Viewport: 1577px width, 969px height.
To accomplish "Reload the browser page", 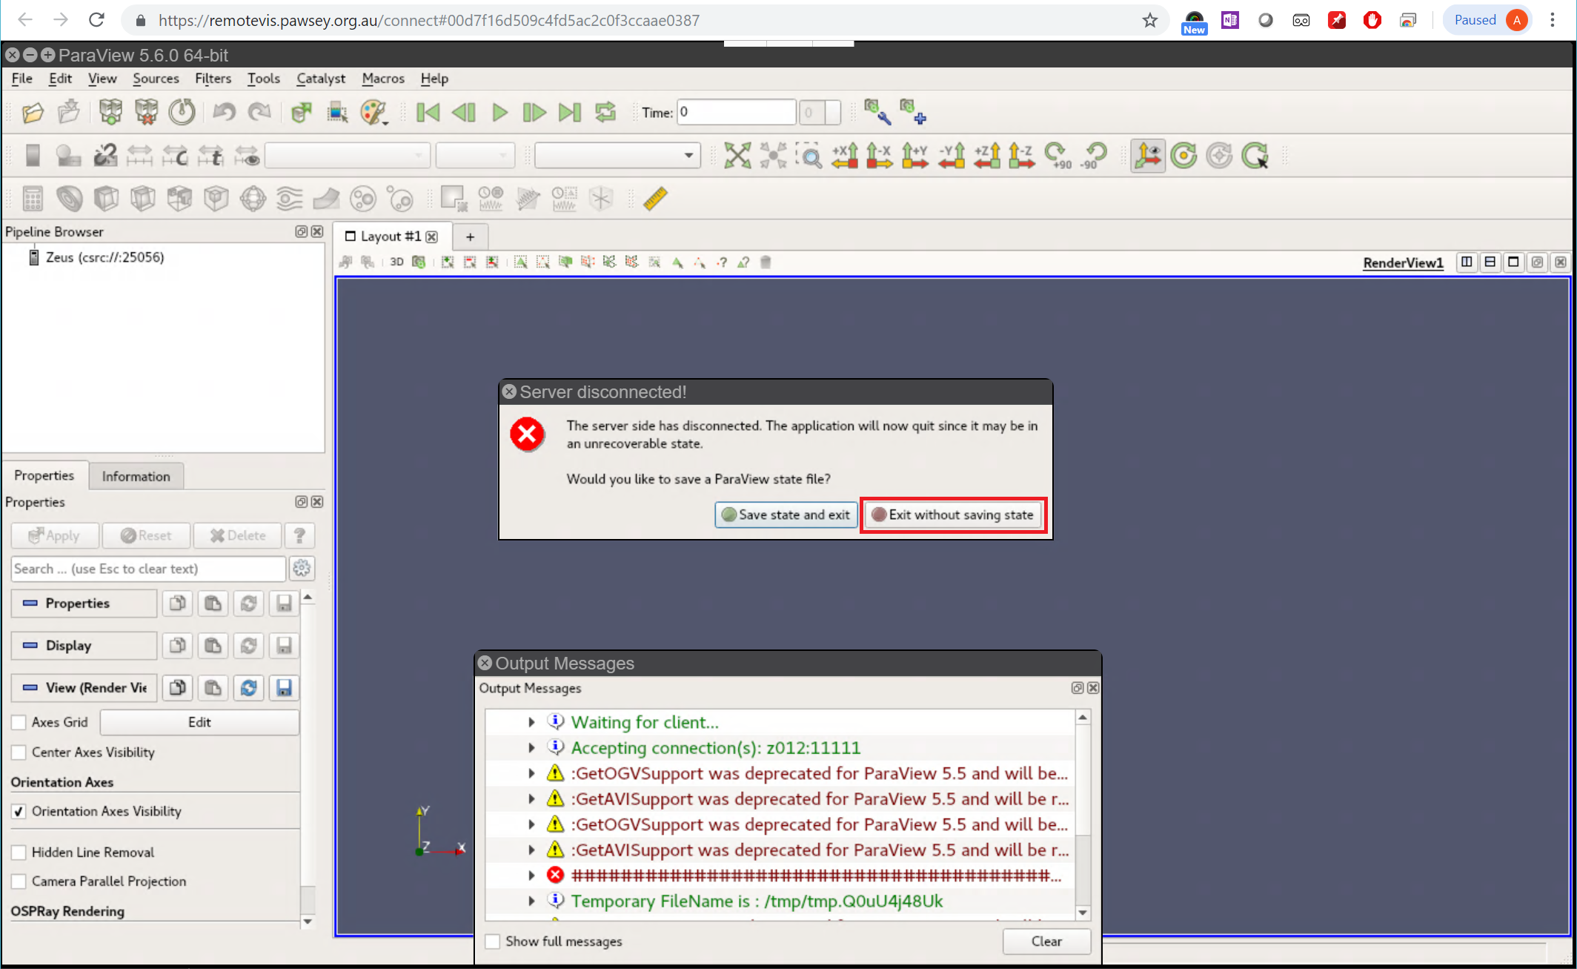I will point(96,20).
